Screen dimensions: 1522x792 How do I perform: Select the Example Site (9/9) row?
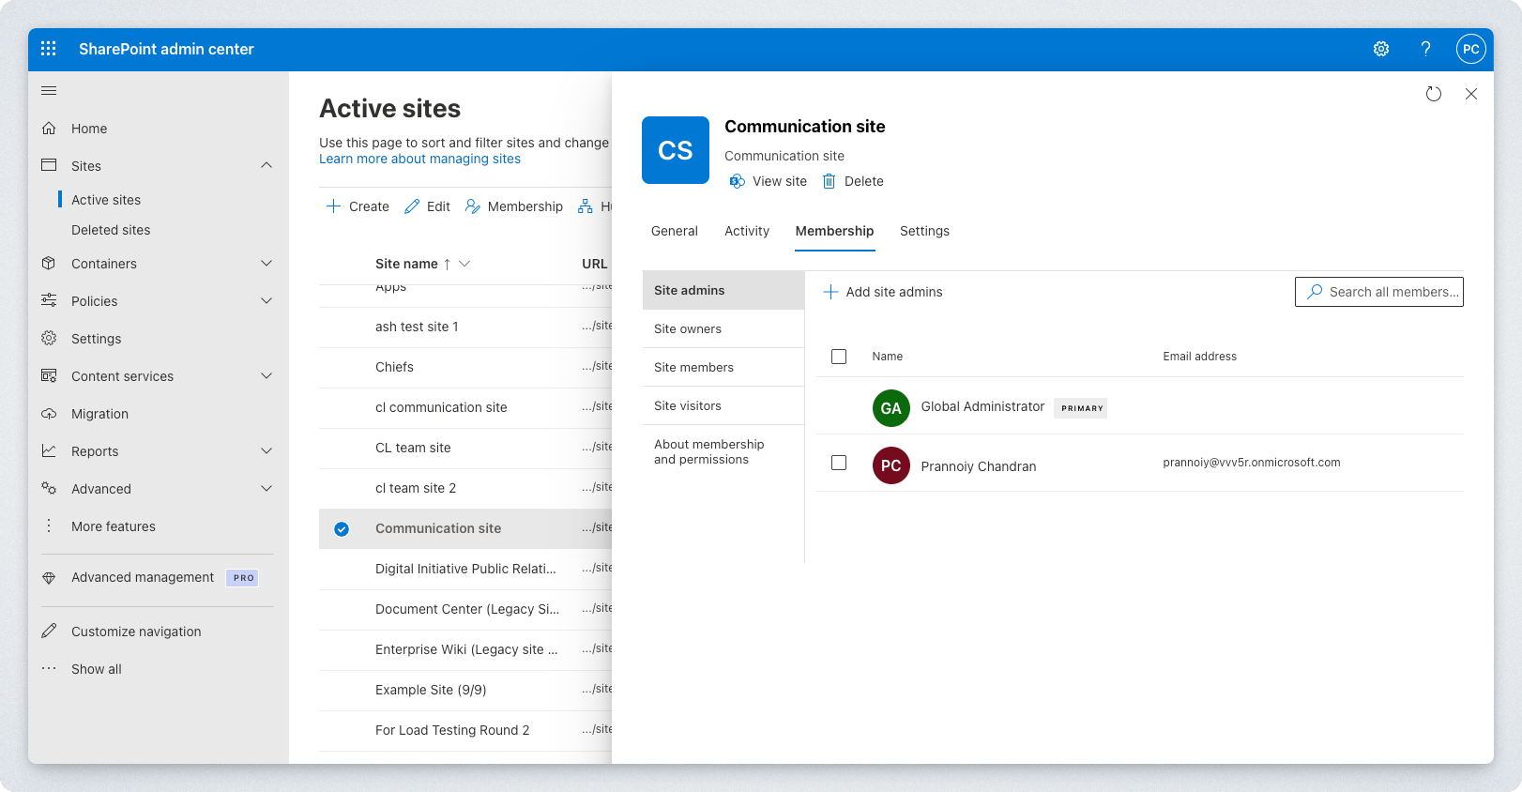[x=465, y=690]
